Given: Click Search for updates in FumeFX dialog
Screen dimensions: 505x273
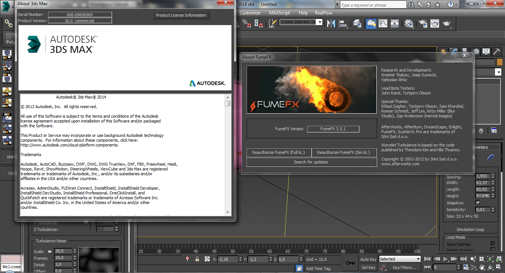Looking at the screenshot, I should pos(311,162).
